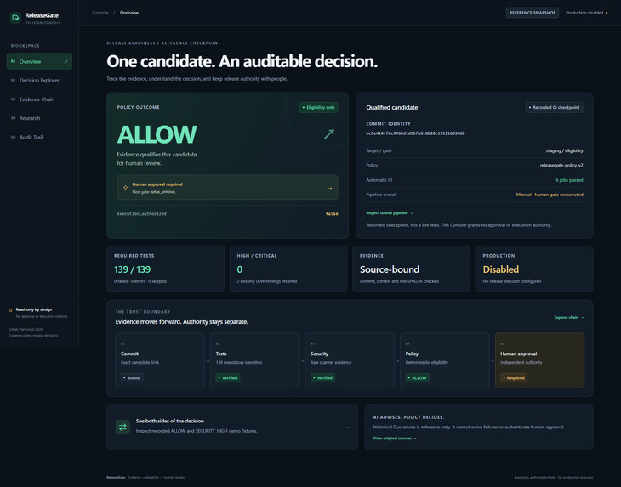The image size is (621, 487).
Task: Click the ALLOW badge under Policy
Action: pyautogui.click(x=417, y=378)
